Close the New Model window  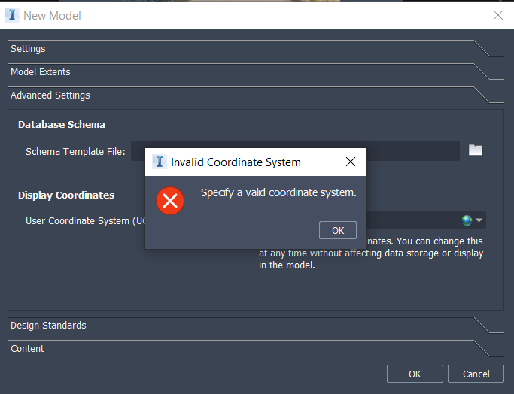coord(497,15)
